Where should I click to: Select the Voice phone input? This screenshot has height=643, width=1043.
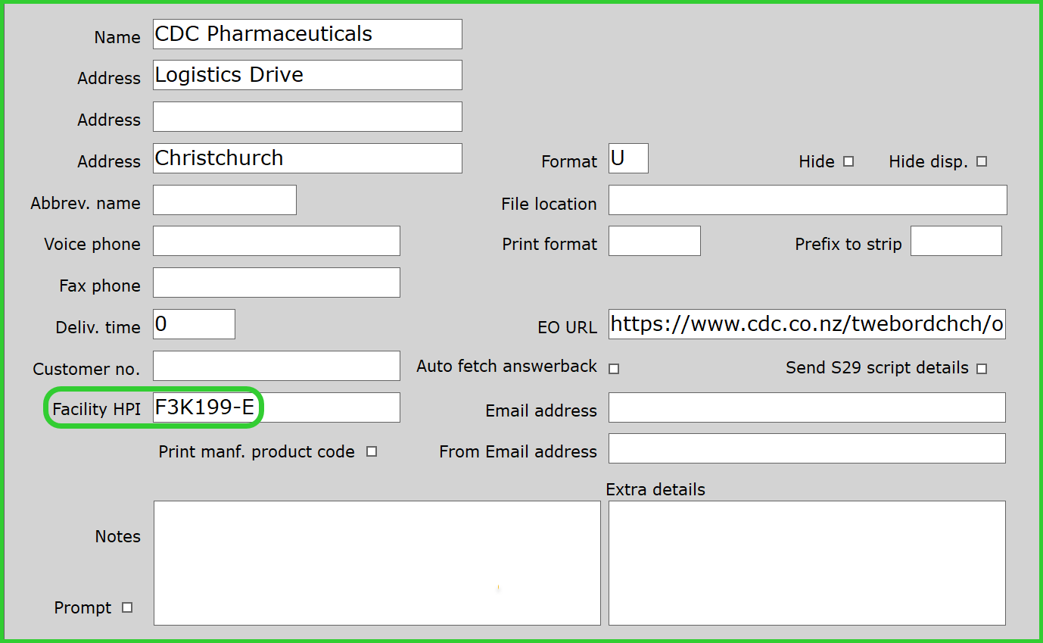(276, 241)
